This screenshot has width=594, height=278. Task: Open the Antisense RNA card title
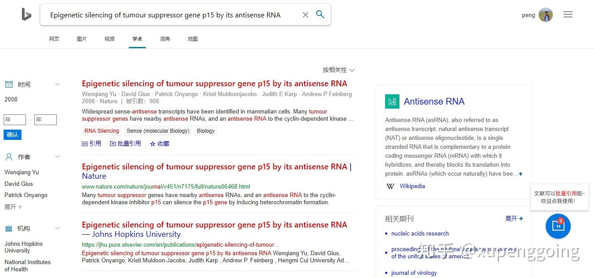click(434, 101)
